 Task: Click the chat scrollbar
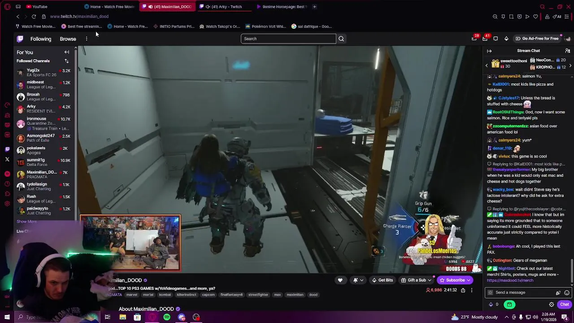pyautogui.click(x=572, y=271)
